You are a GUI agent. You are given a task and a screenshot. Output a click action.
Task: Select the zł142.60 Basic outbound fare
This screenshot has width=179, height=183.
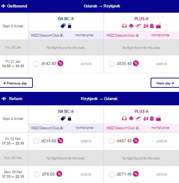point(36,64)
